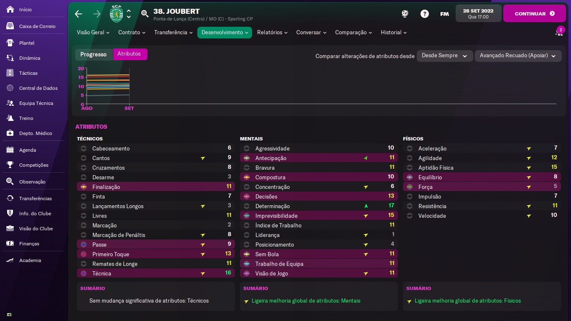Click the Sporting CP club badge
Image resolution: width=571 pixels, height=321 pixels.
click(x=117, y=14)
